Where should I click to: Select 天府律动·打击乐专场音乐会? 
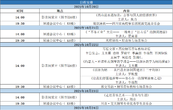126,40
